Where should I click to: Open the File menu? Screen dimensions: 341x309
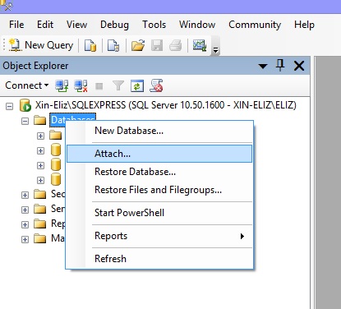16,25
